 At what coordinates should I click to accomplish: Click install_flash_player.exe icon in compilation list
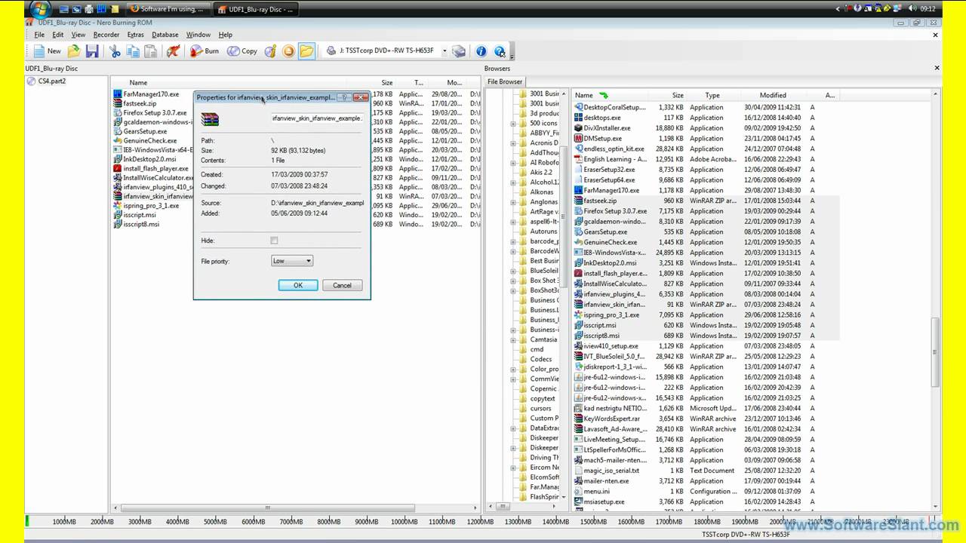pyautogui.click(x=118, y=168)
